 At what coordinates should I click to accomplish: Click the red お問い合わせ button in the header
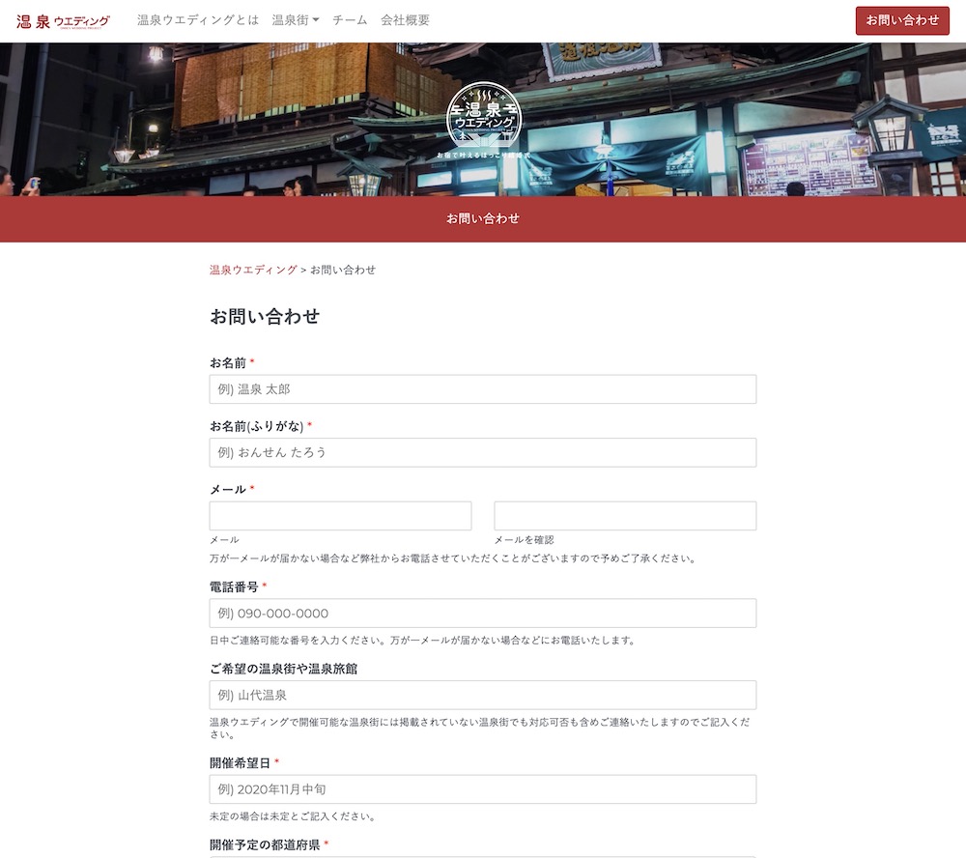tap(902, 20)
